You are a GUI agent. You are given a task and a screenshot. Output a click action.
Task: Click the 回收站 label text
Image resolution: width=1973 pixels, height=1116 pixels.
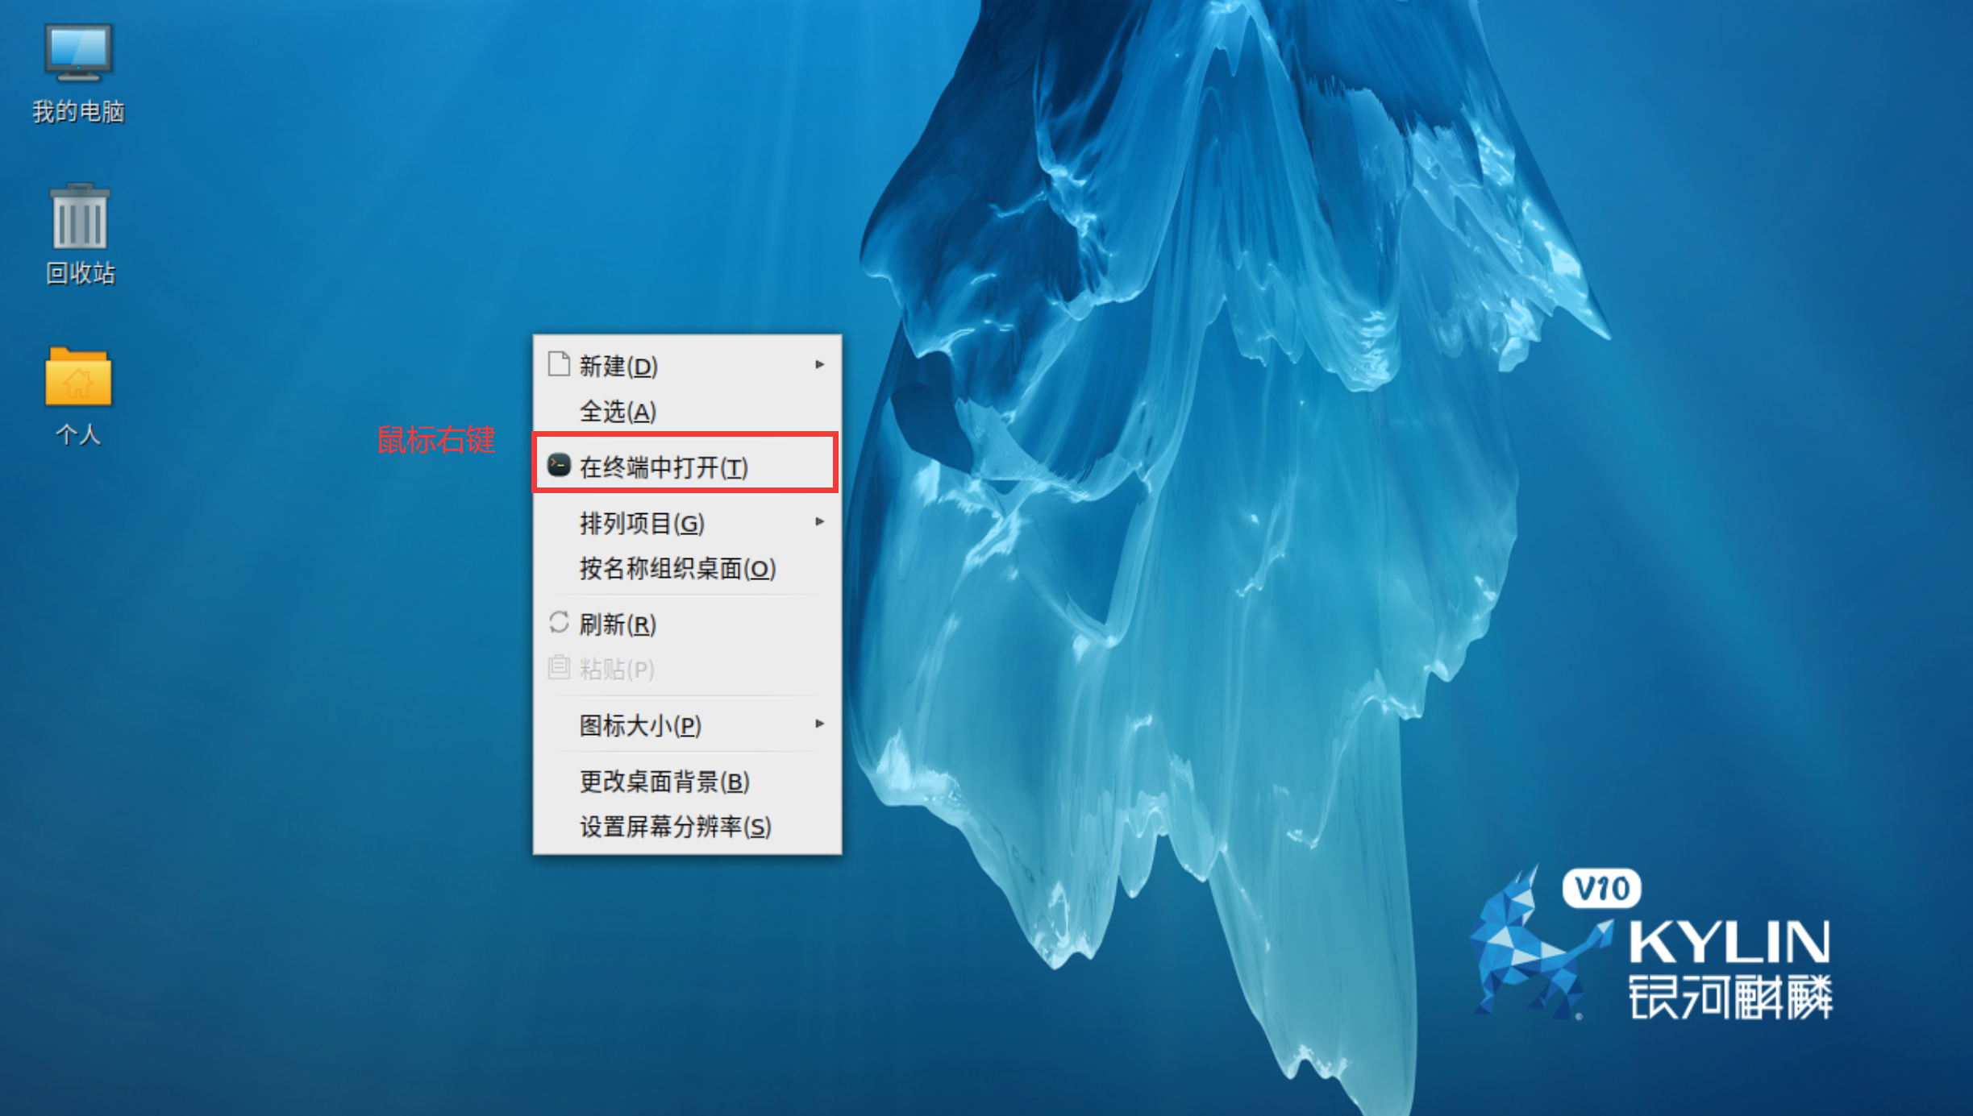80,273
